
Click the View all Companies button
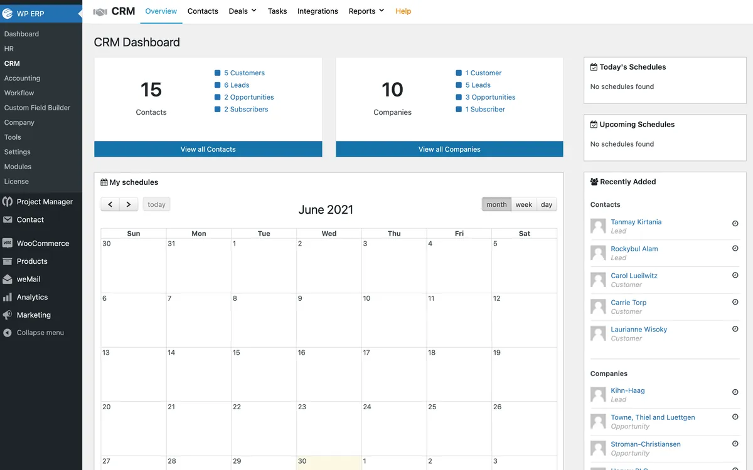[x=449, y=149]
